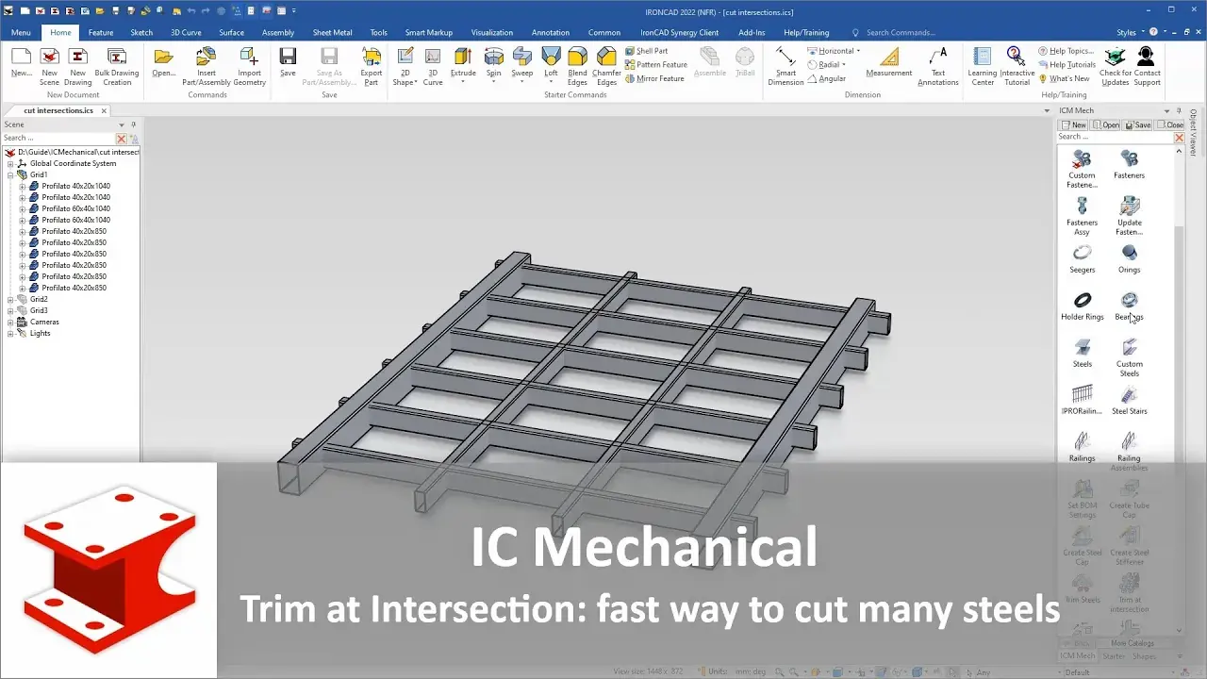Open the Learning Center
Screen dimensions: 1207x679
pos(983,65)
